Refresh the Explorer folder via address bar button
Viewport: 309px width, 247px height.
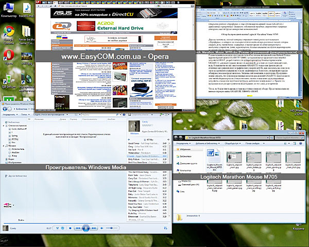271,138
